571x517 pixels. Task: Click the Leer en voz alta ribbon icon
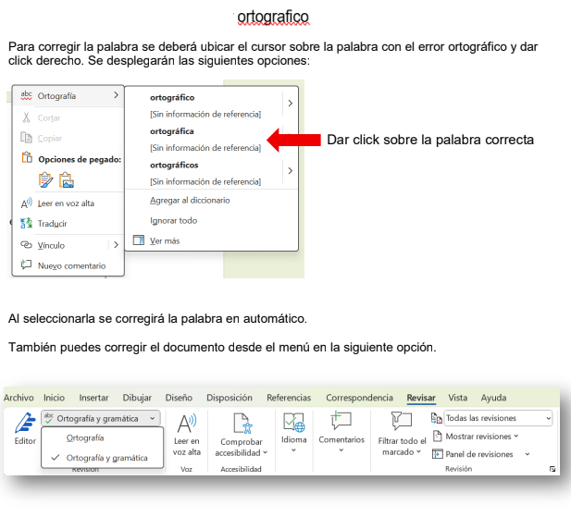[187, 424]
